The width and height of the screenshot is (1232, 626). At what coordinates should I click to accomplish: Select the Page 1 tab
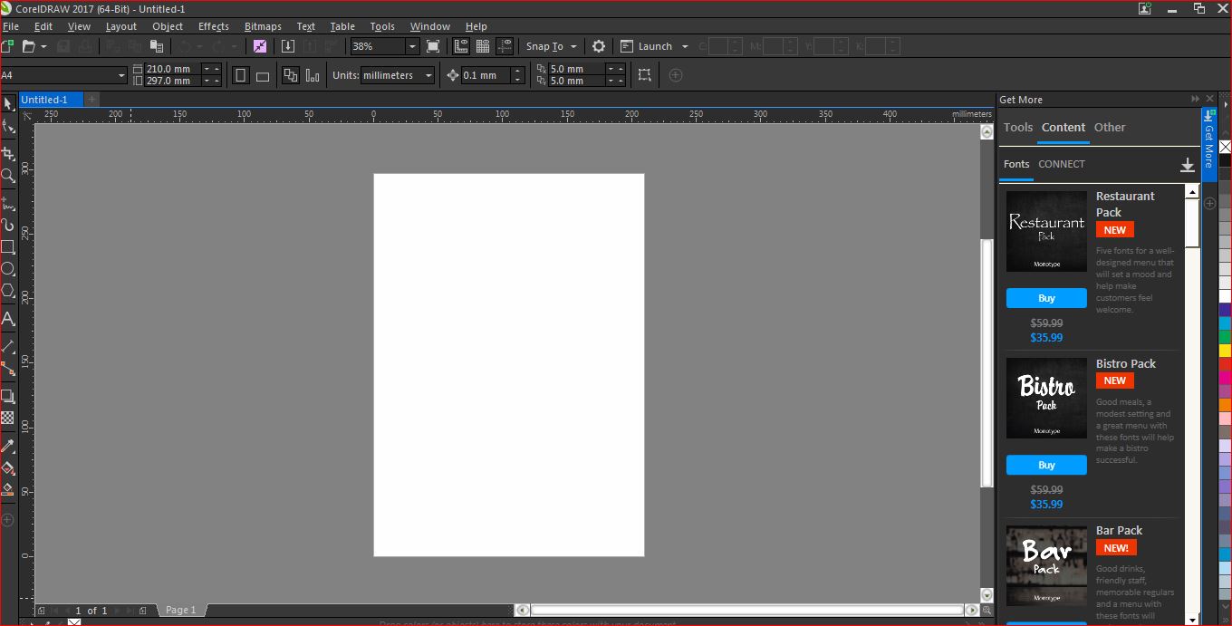181,611
